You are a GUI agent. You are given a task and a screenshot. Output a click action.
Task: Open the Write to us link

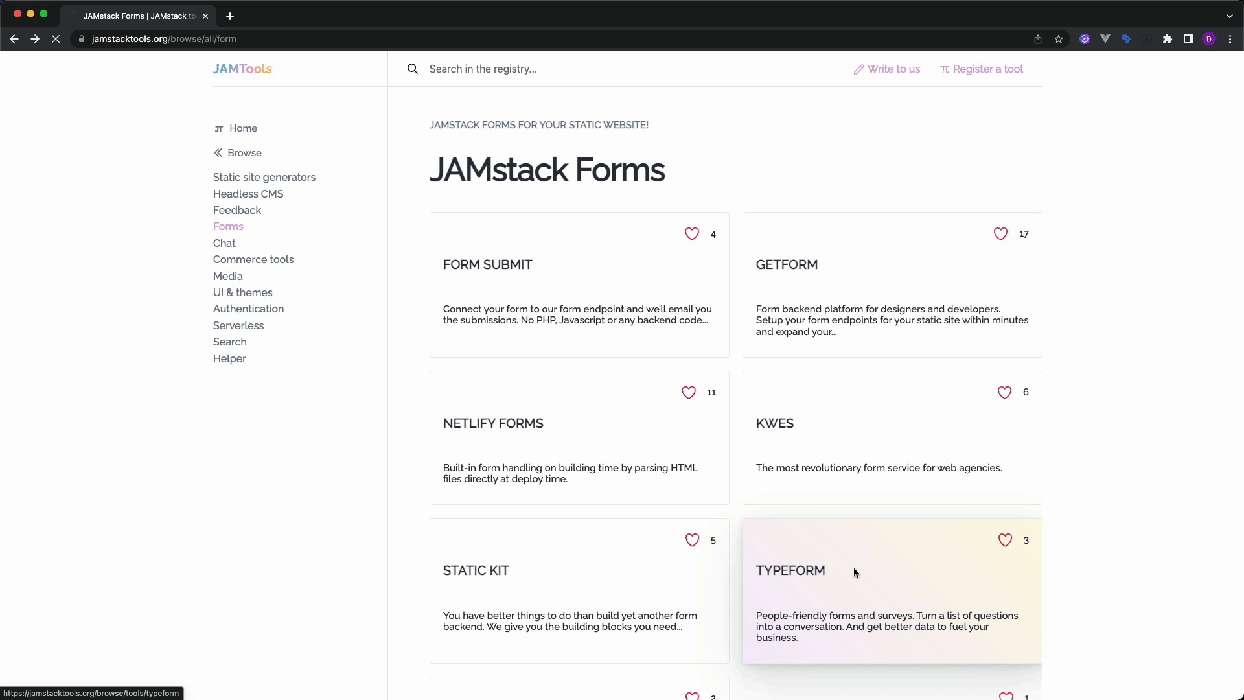886,69
